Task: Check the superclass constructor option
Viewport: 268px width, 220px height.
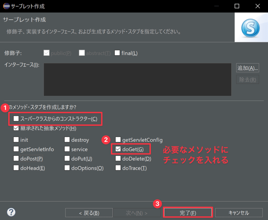Action: [x=16, y=119]
